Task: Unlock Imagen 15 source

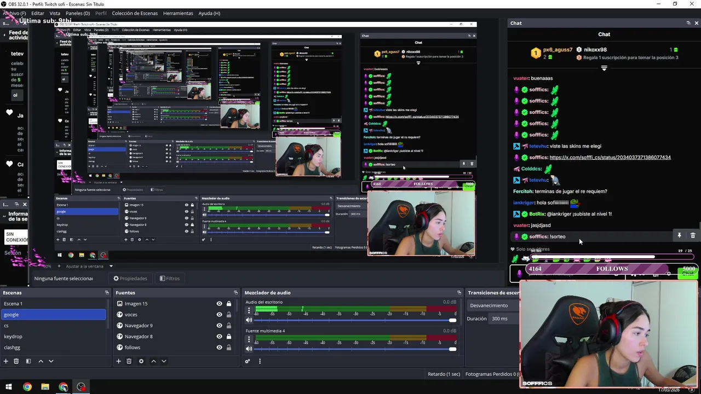Action: click(x=229, y=304)
